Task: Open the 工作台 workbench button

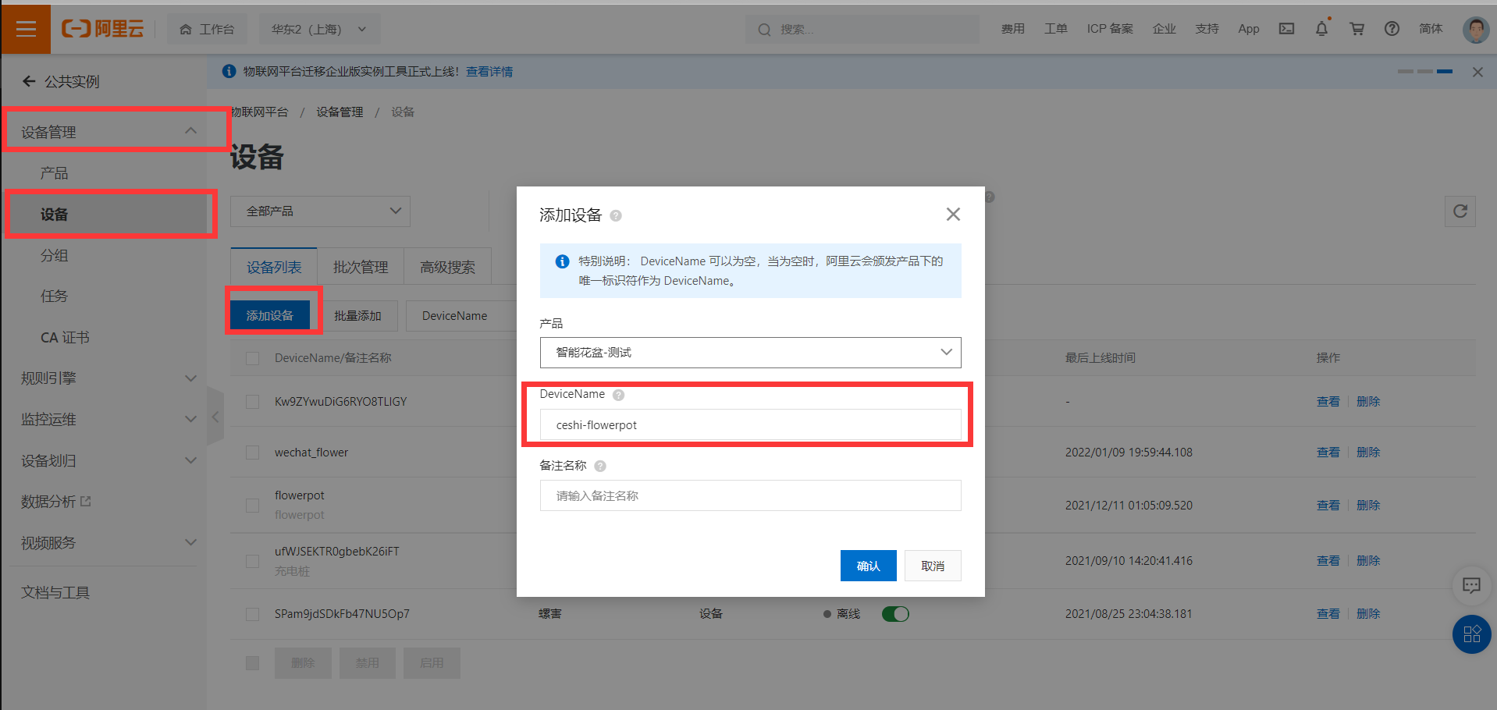Action: tap(207, 29)
